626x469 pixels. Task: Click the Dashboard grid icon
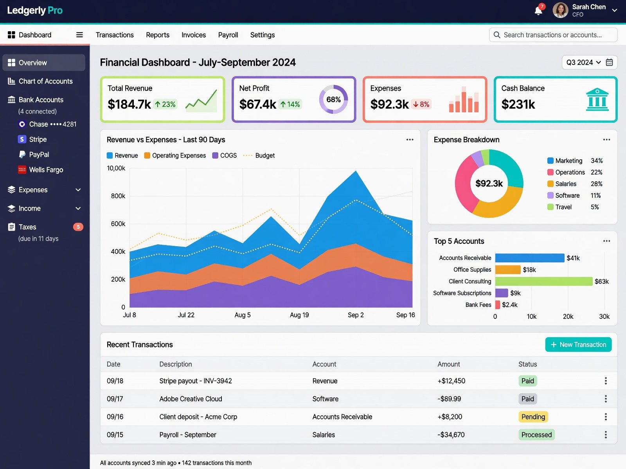11,35
